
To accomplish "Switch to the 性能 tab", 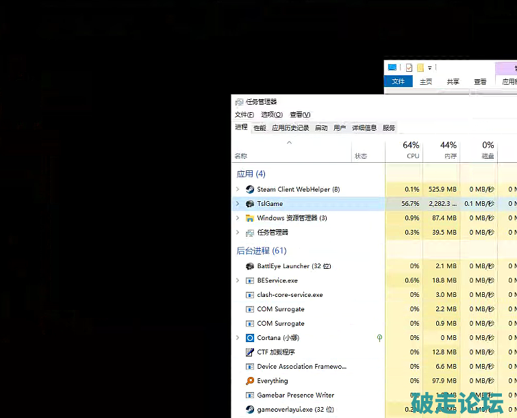I will click(260, 128).
